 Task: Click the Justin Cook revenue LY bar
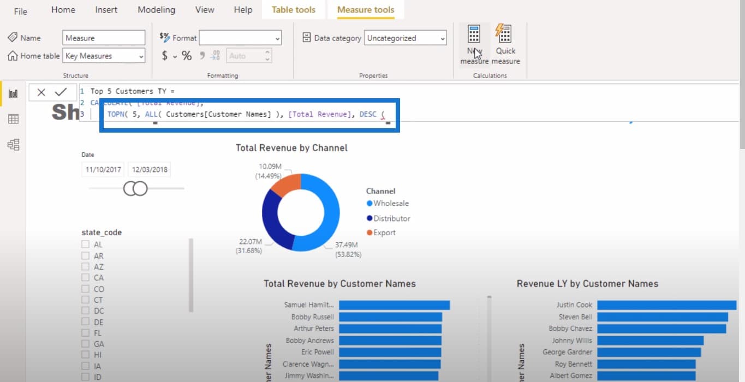(666, 305)
